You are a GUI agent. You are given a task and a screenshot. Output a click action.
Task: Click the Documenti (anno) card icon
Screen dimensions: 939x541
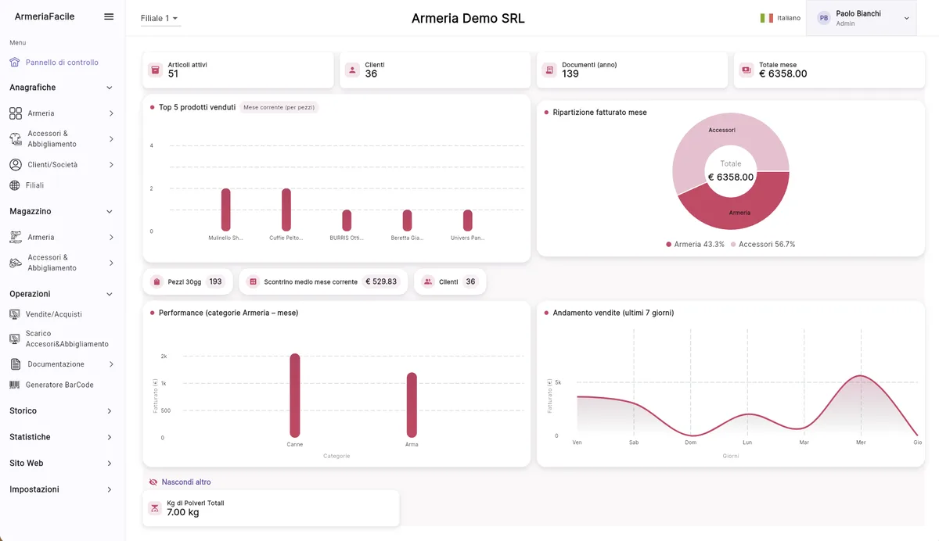pyautogui.click(x=549, y=70)
